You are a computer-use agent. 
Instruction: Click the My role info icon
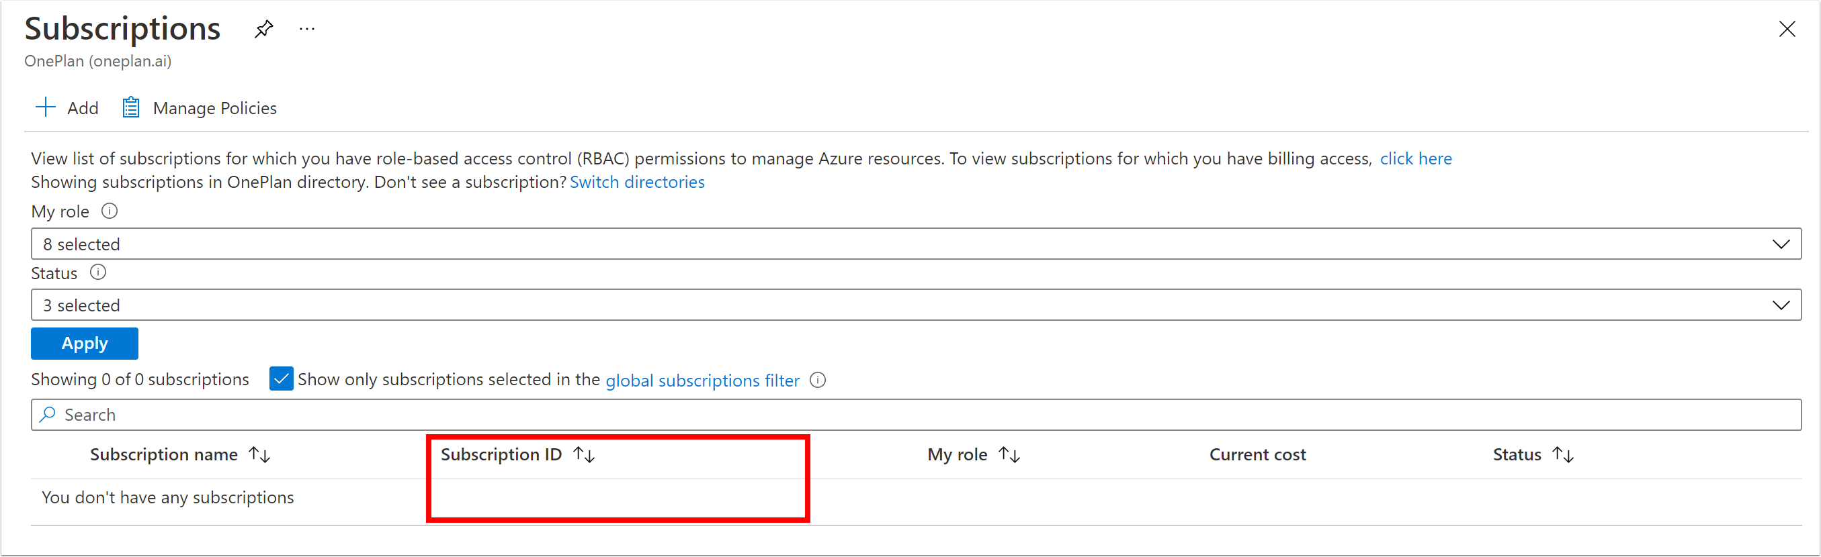pyautogui.click(x=110, y=211)
